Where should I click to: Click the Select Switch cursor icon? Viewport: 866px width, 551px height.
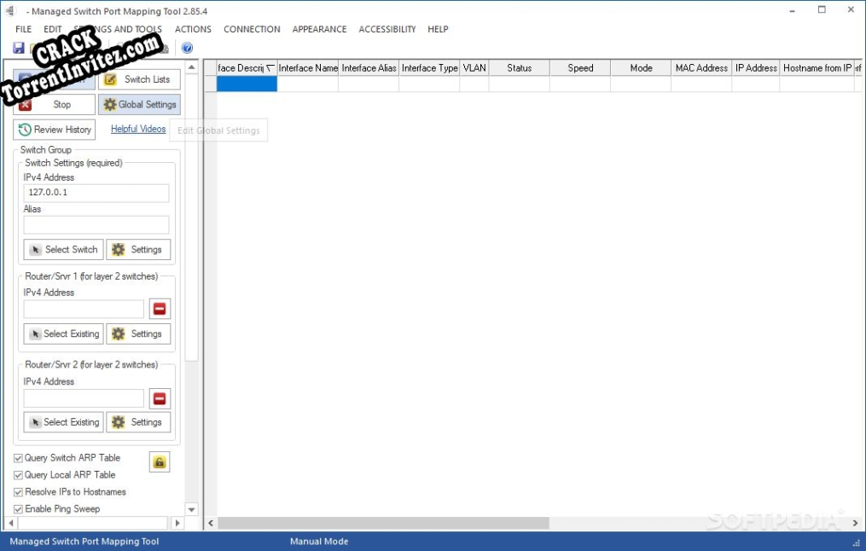click(34, 249)
